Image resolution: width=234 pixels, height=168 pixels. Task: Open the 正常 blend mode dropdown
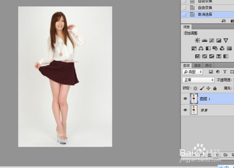[198, 80]
